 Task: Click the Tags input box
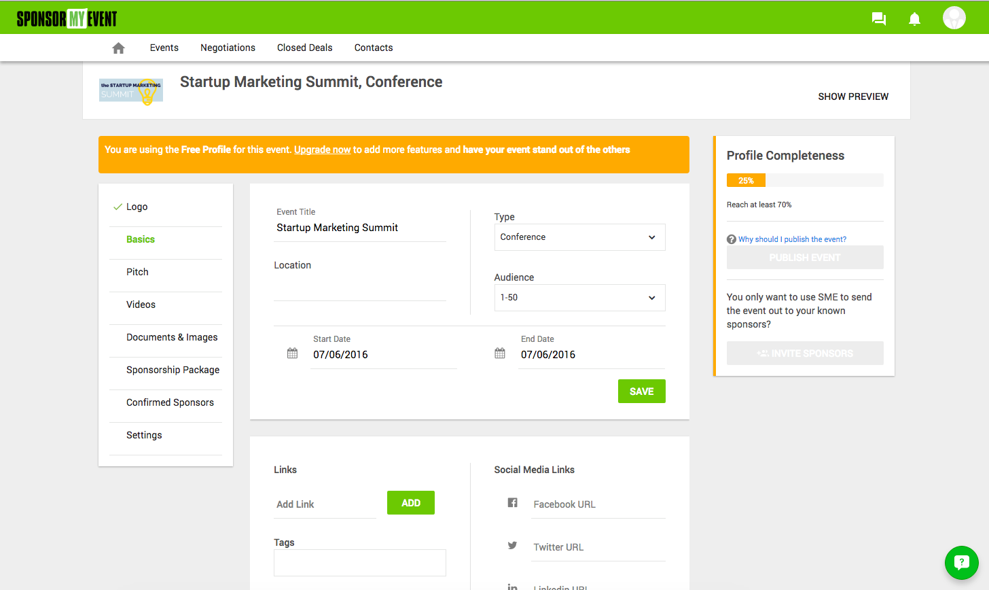click(359, 563)
